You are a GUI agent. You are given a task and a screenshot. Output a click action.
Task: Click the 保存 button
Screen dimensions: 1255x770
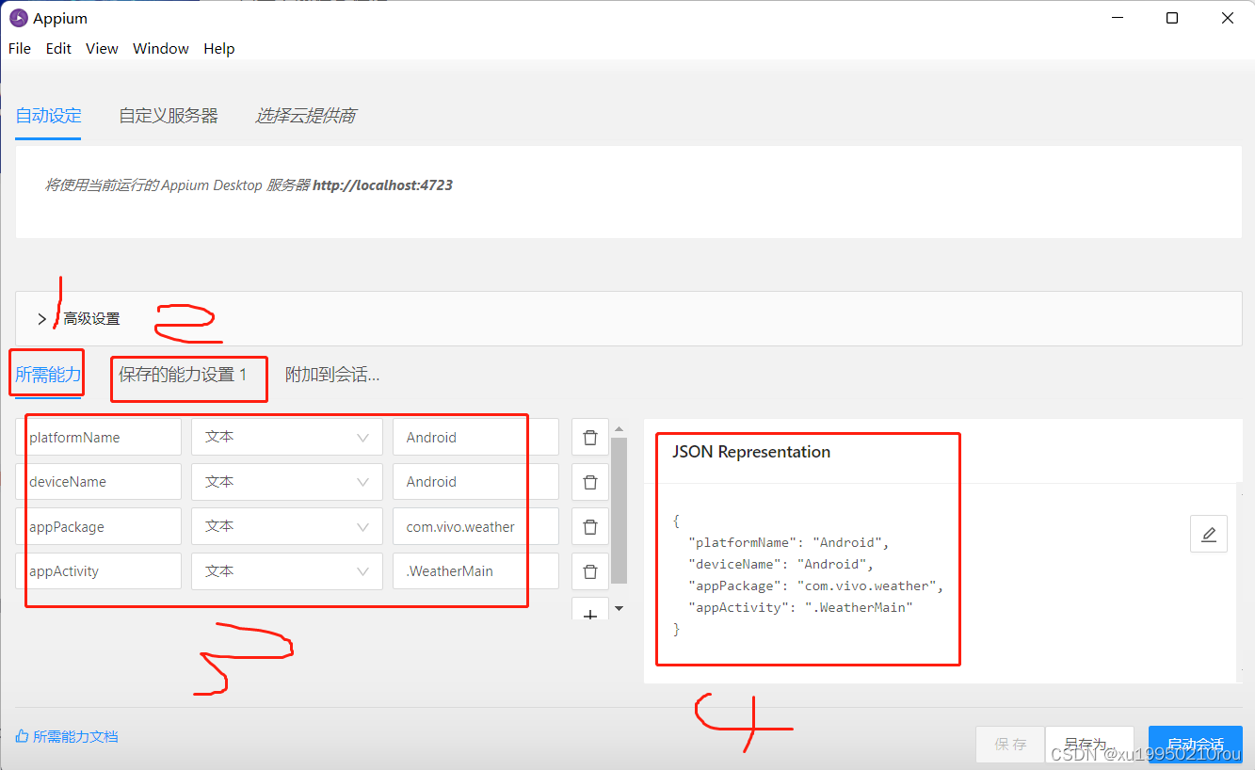1010,744
